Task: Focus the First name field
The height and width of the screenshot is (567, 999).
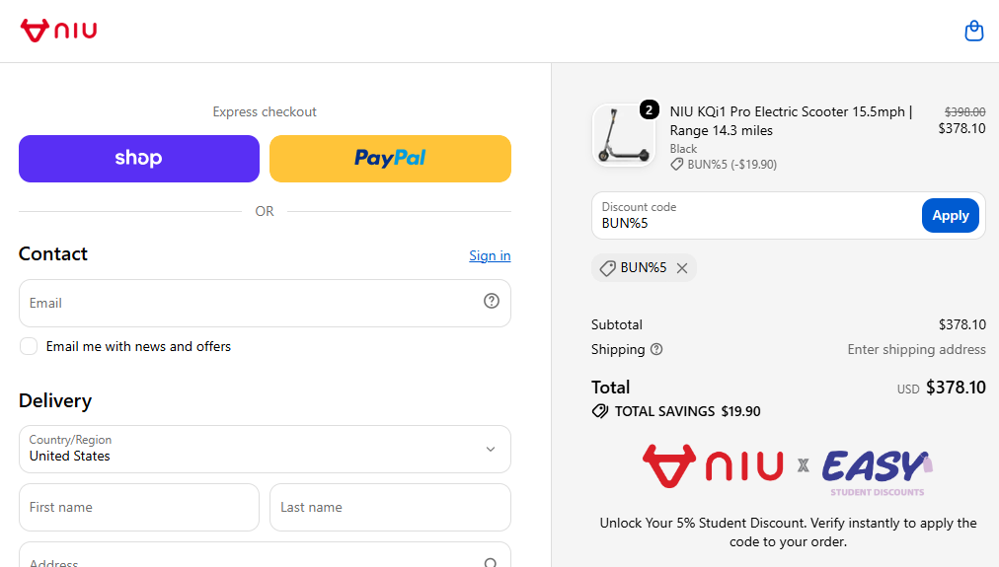Action: click(139, 507)
